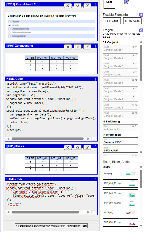Select image 1AP_740_50.png
The height and width of the screenshot is (232, 145).
[121, 193]
